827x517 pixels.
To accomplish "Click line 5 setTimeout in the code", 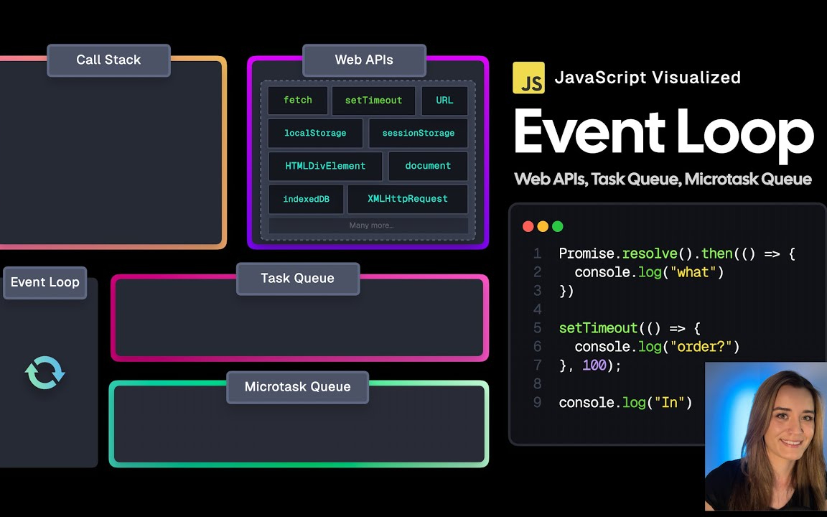I will [597, 328].
